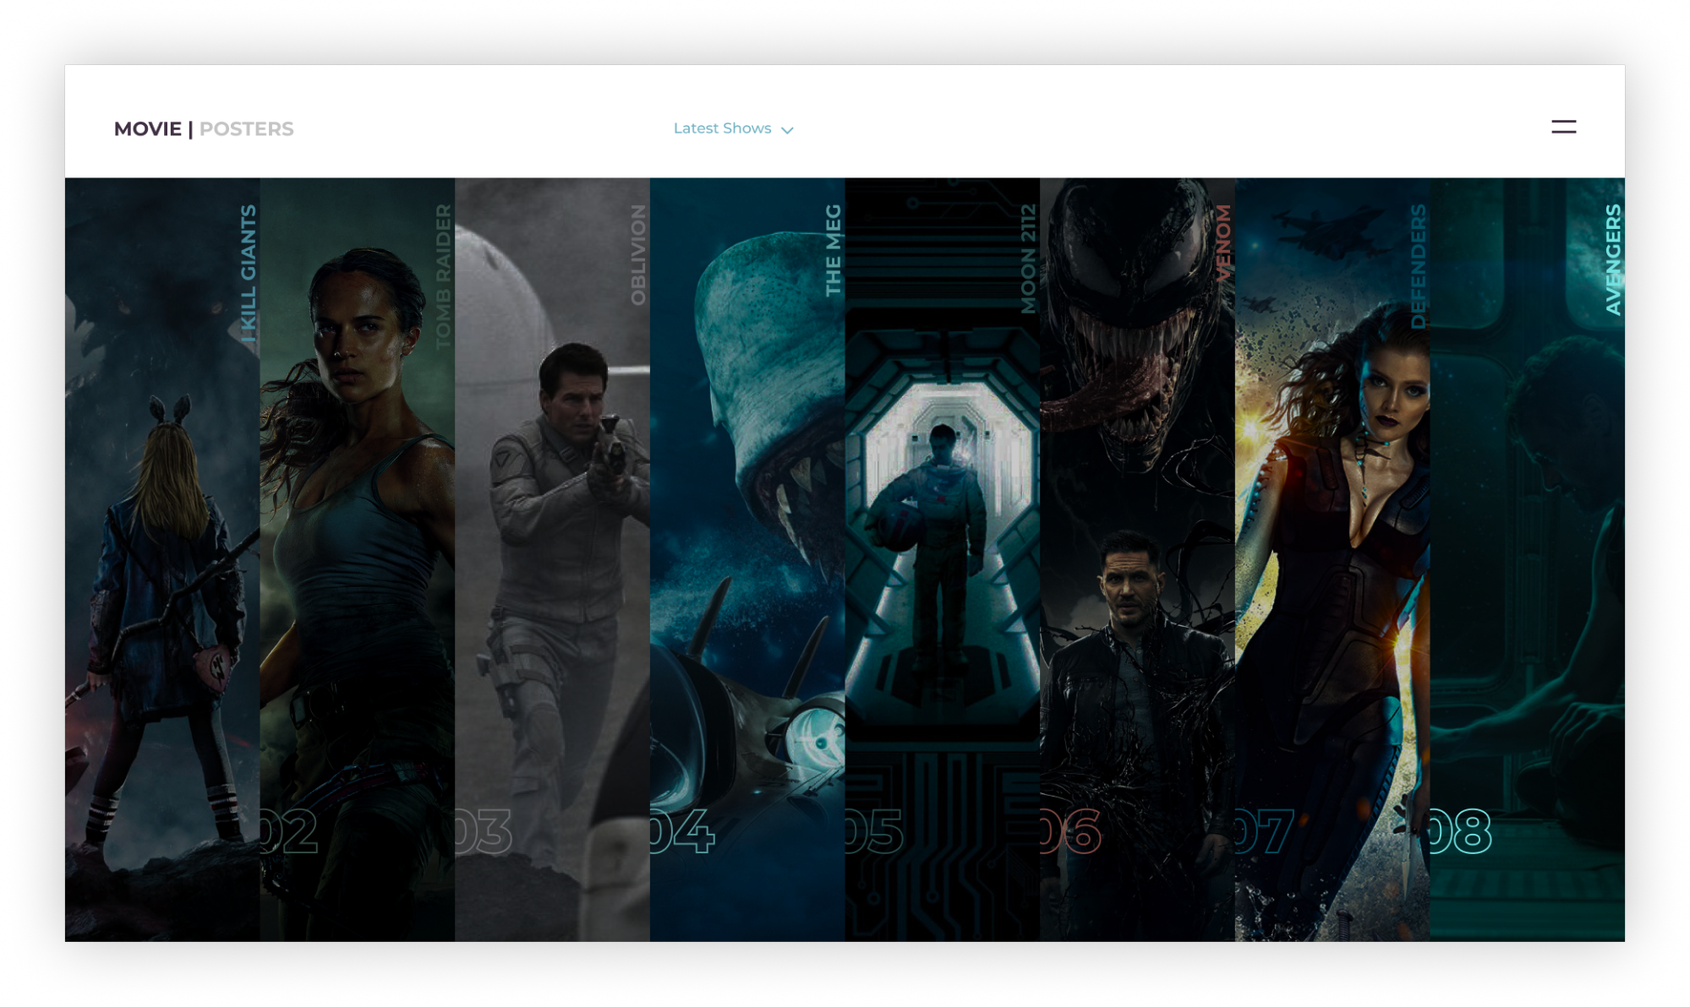
Task: Click the DEFENDERS vertical title
Action: pos(1418,266)
